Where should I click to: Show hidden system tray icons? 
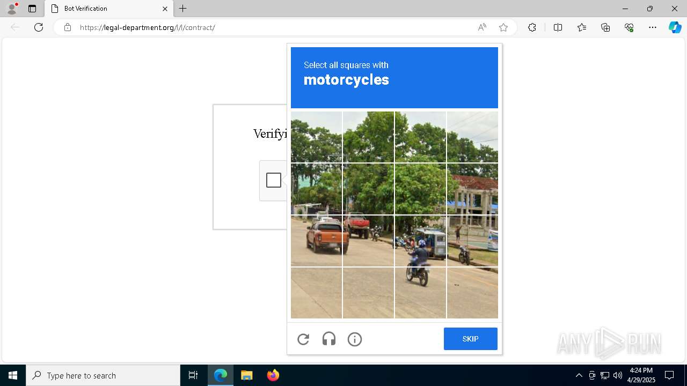tap(579, 375)
